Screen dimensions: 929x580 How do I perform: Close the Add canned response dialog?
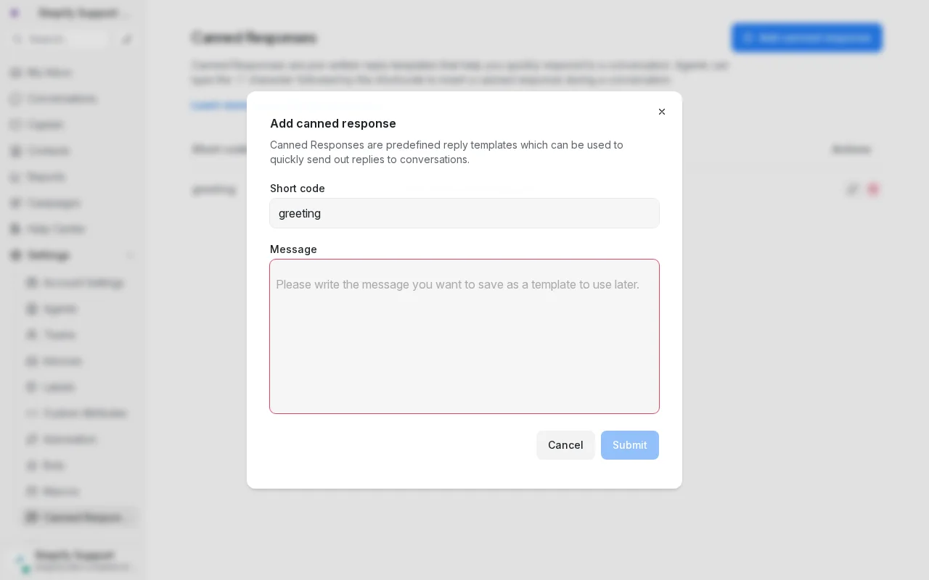[x=662, y=112]
